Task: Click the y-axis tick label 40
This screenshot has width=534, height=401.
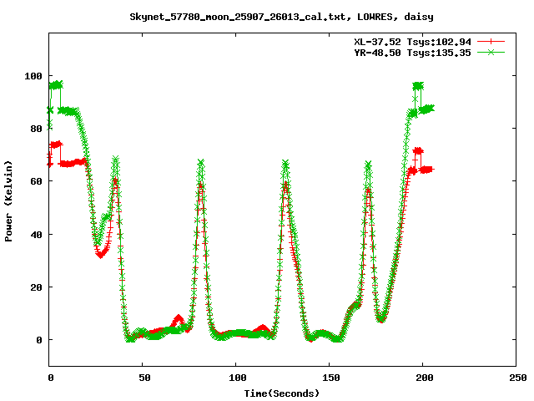Action: click(36, 235)
